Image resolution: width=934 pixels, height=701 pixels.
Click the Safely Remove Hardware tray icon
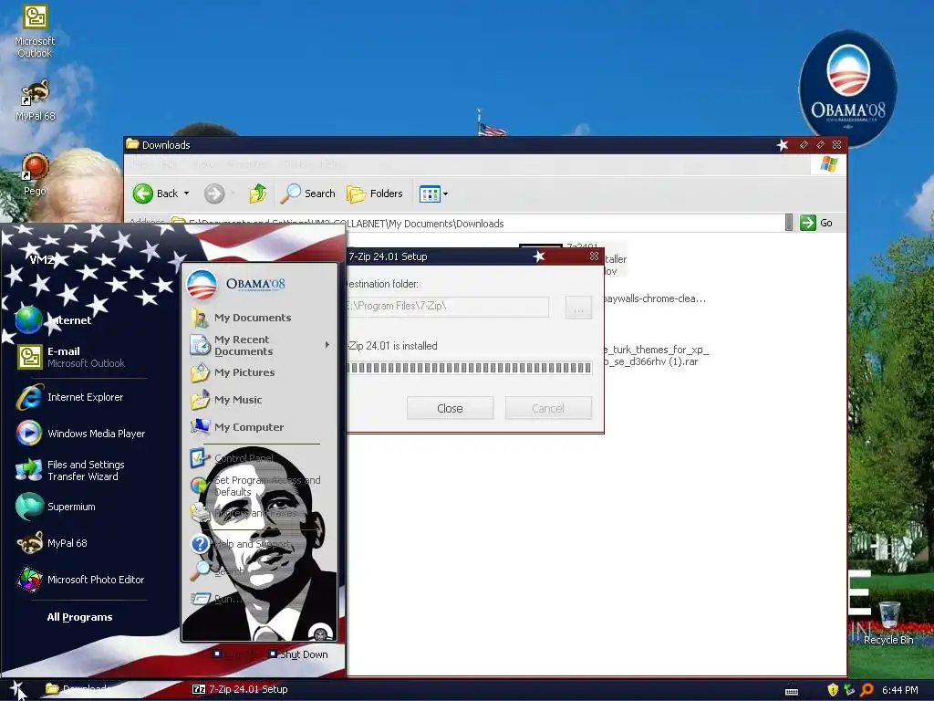coord(849,690)
